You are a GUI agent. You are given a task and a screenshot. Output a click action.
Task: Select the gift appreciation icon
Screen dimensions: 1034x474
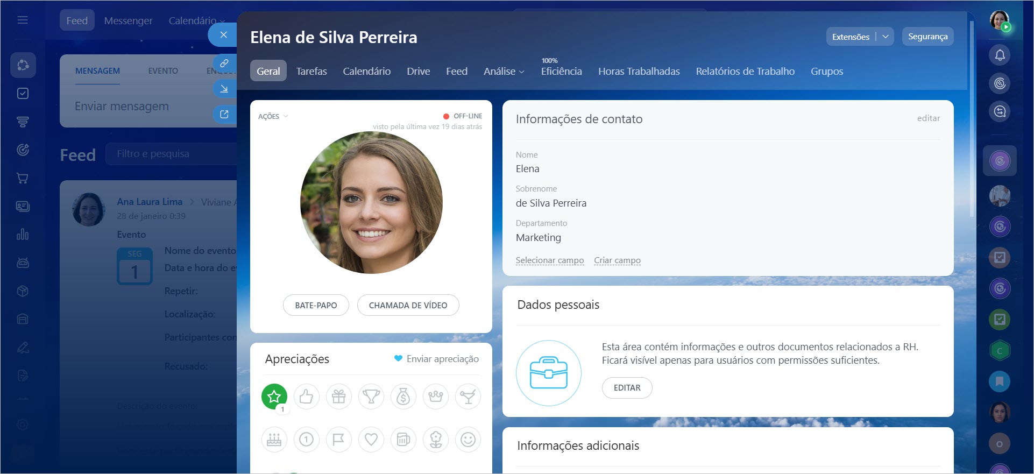(x=338, y=397)
